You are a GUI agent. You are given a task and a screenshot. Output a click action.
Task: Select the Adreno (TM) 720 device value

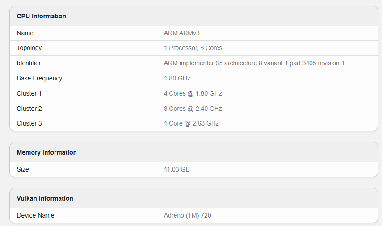[188, 215]
